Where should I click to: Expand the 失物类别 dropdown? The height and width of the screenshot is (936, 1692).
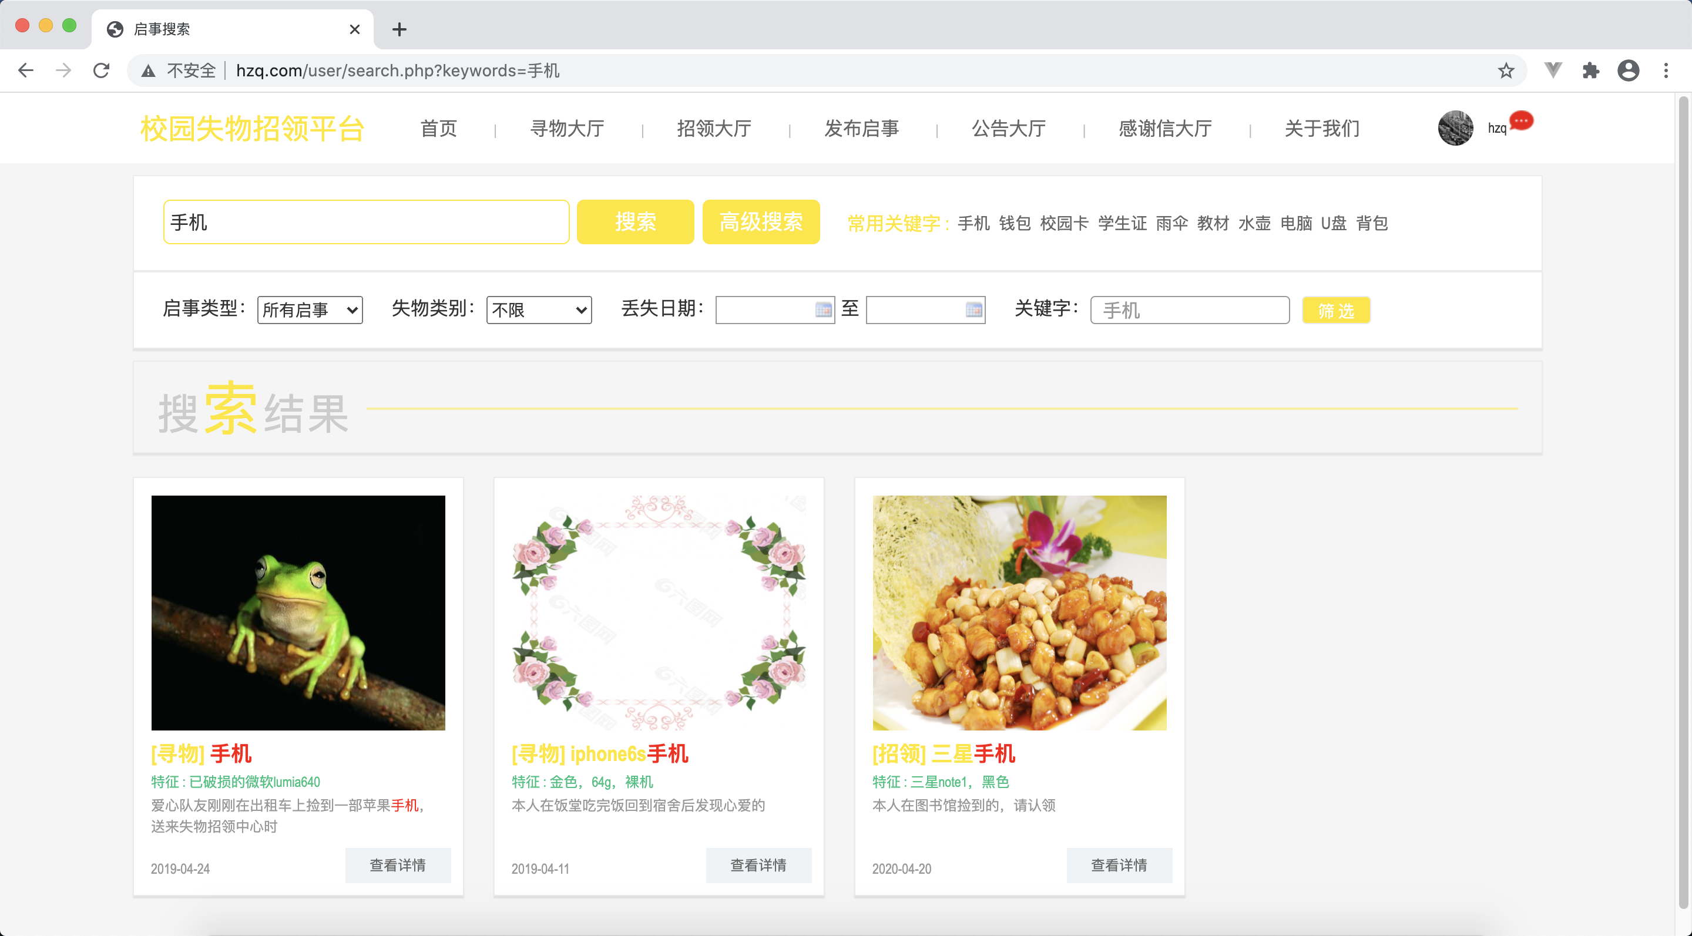pos(539,310)
